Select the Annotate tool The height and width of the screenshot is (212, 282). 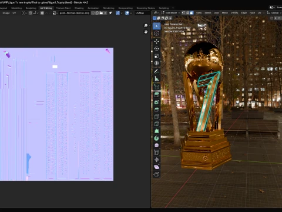pyautogui.click(x=156, y=71)
